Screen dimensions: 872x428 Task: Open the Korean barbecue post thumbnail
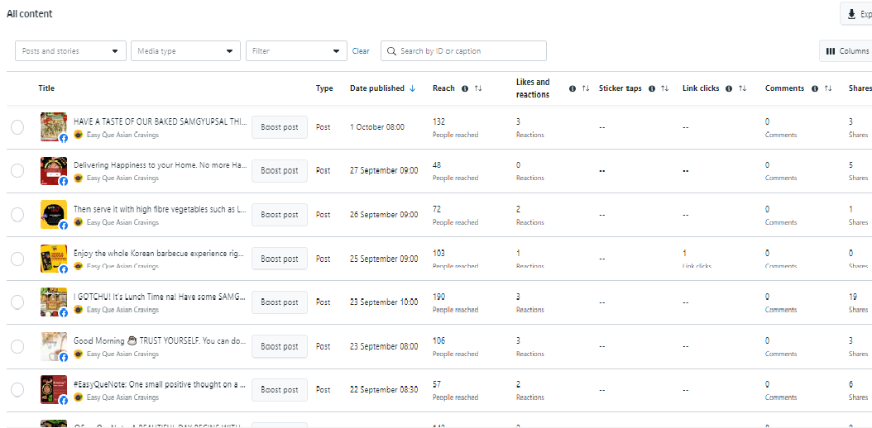coord(54,258)
